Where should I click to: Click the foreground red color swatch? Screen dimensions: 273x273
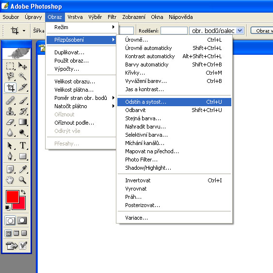click(x=12, y=197)
